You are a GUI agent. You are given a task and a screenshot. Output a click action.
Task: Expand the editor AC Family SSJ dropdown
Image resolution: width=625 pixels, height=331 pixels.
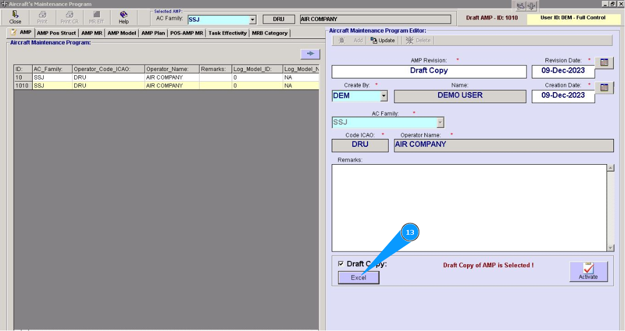[x=440, y=122]
